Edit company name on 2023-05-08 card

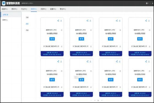[x=150, y=87]
